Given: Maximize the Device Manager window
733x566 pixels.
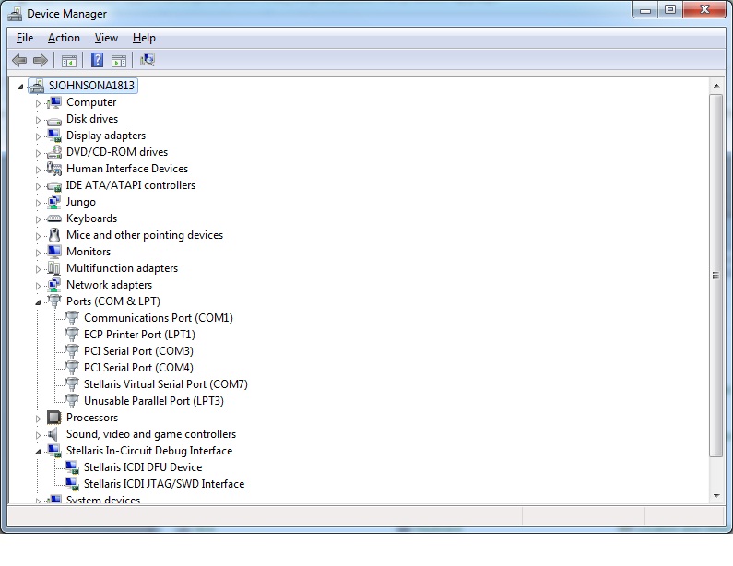Looking at the screenshot, I should 670,9.
